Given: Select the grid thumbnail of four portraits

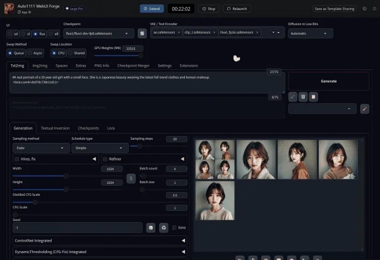Looking at the screenshot, I should [x=215, y=159].
